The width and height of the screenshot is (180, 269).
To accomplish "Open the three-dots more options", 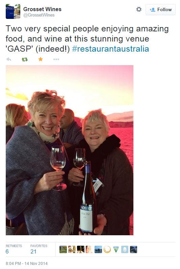I will pyautogui.click(x=56, y=59).
